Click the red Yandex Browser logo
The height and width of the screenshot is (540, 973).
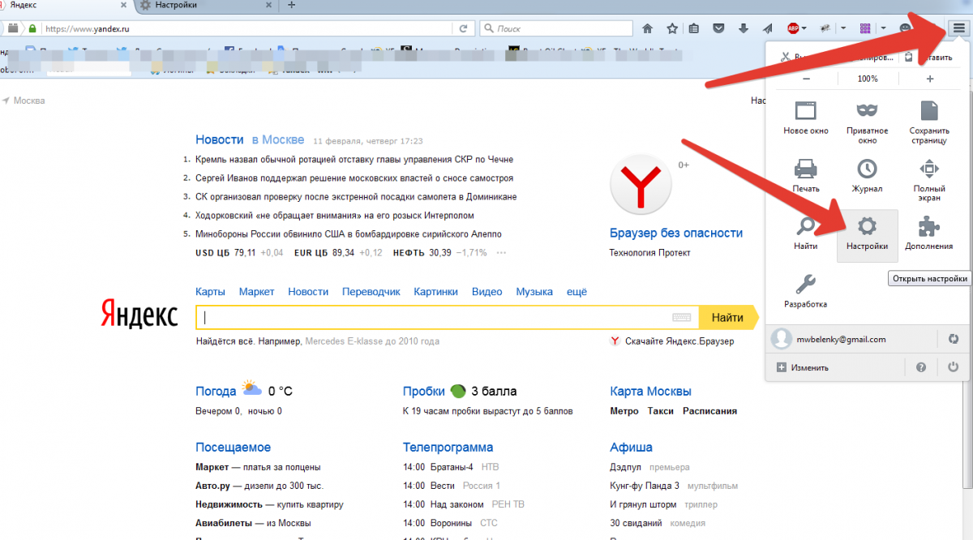[x=639, y=186]
